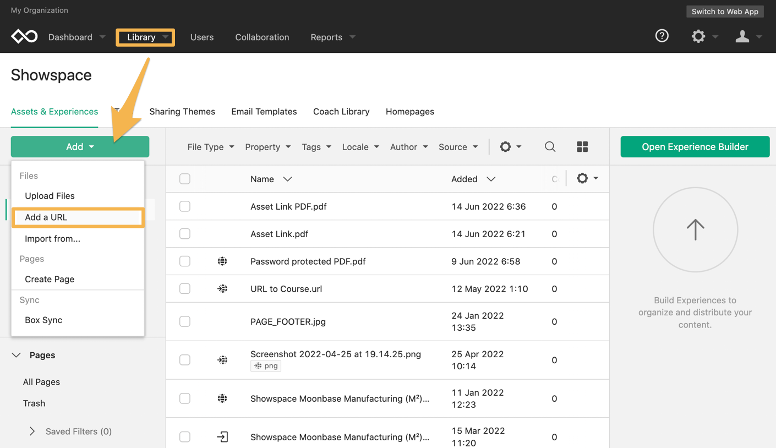The image size is (776, 448).
Task: Open the user profile icon menu
Action: click(x=742, y=37)
